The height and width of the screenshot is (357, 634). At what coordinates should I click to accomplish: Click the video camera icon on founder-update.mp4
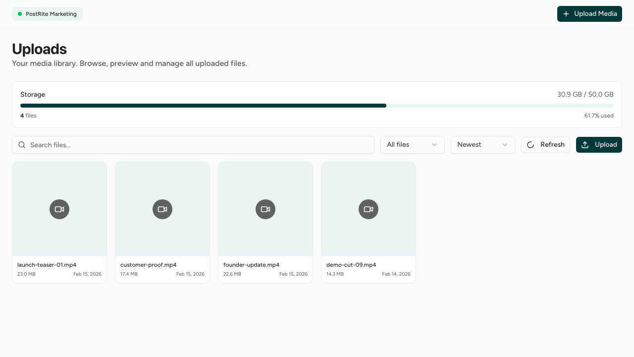click(265, 209)
